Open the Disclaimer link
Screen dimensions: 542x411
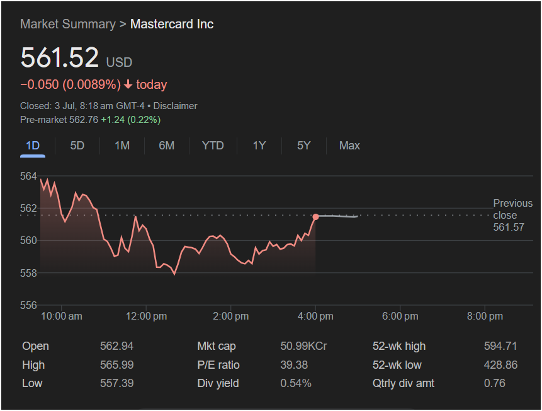pos(175,106)
